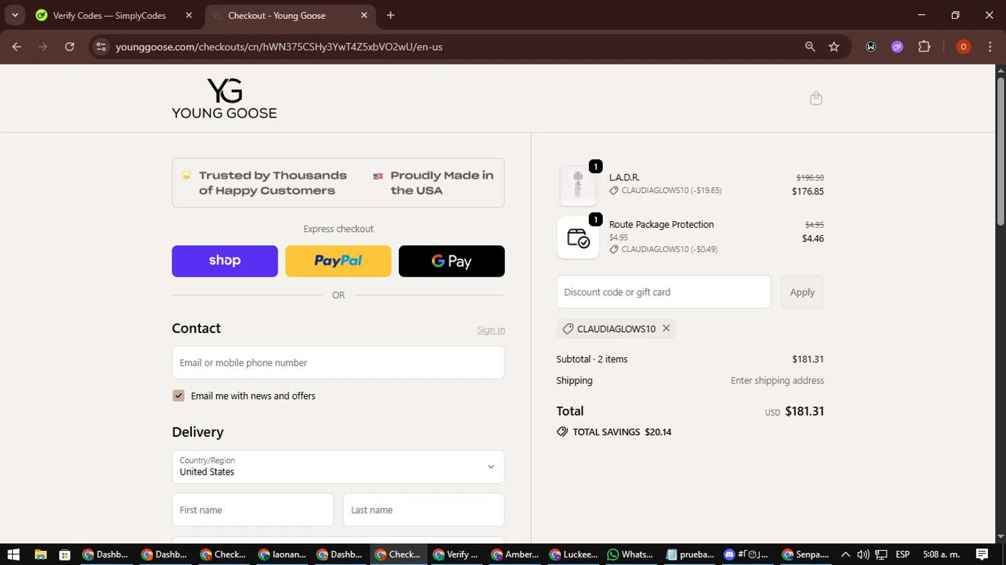This screenshot has height=565, width=1006.
Task: Click the L.A.D.R. $176.85 price
Action: pyautogui.click(x=807, y=192)
